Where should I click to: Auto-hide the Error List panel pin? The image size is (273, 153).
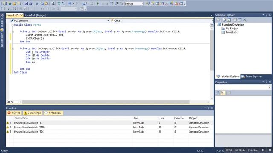(209, 108)
